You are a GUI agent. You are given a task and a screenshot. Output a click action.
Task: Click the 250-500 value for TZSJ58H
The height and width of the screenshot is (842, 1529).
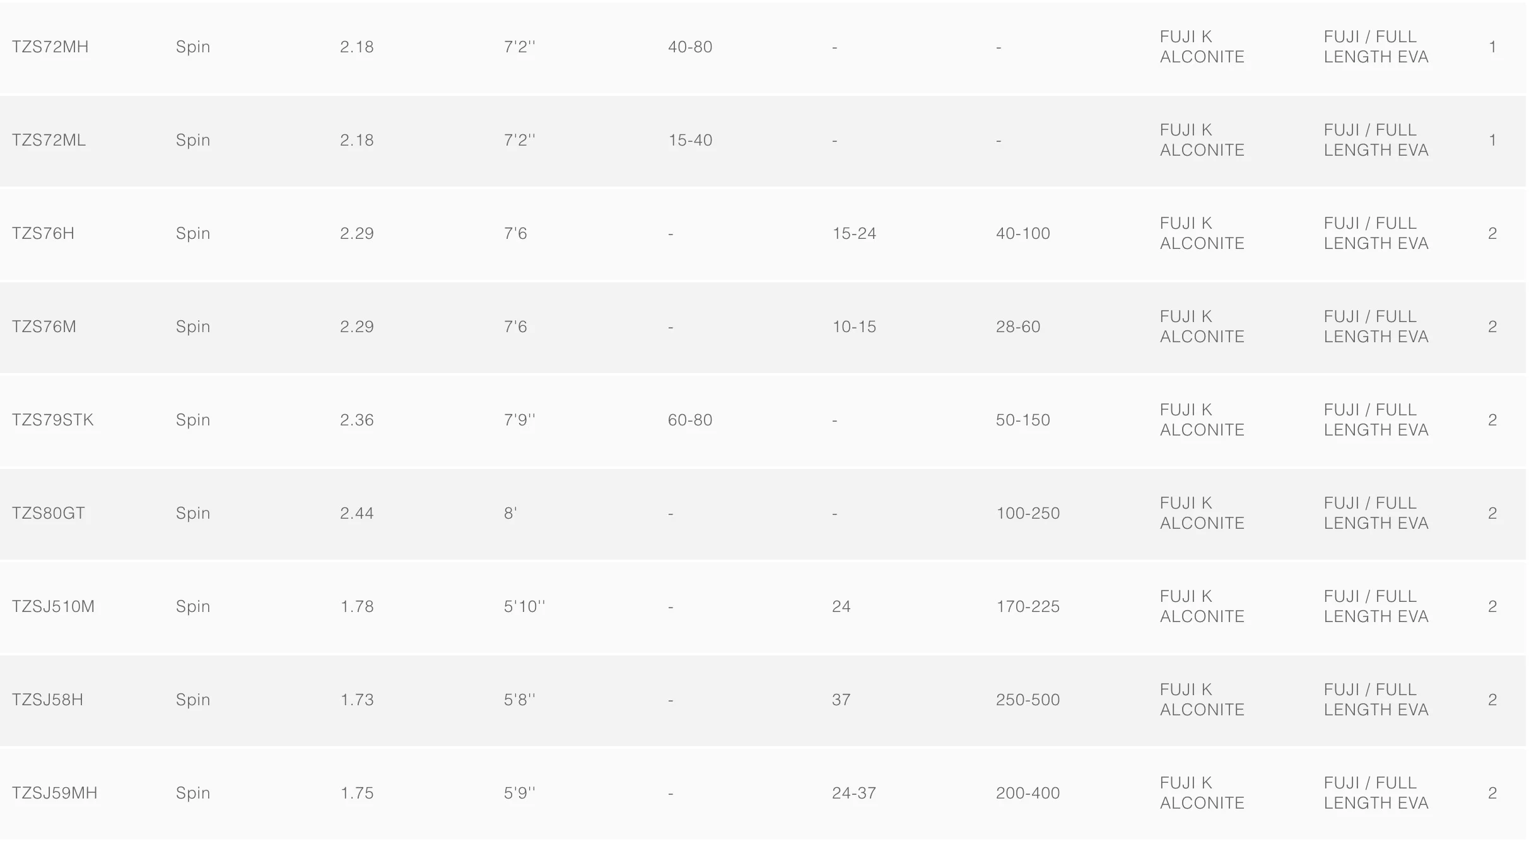pyautogui.click(x=1028, y=700)
